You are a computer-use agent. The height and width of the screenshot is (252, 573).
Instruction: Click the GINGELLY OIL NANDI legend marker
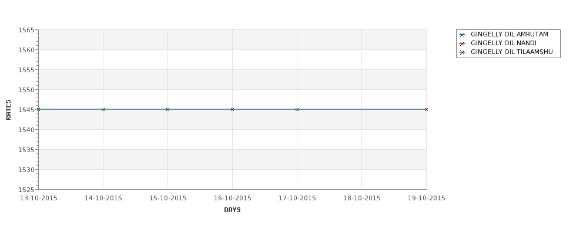tap(463, 43)
